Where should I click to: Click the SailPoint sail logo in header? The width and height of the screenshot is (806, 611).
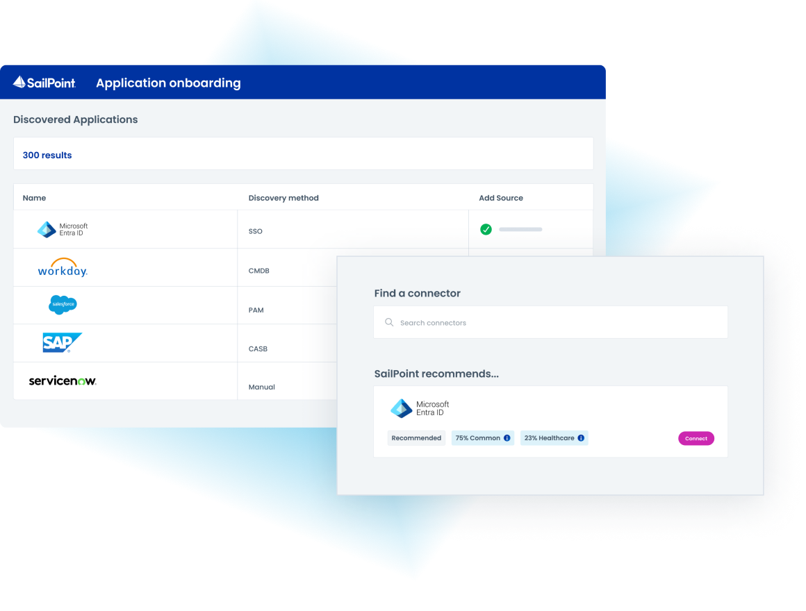[19, 82]
